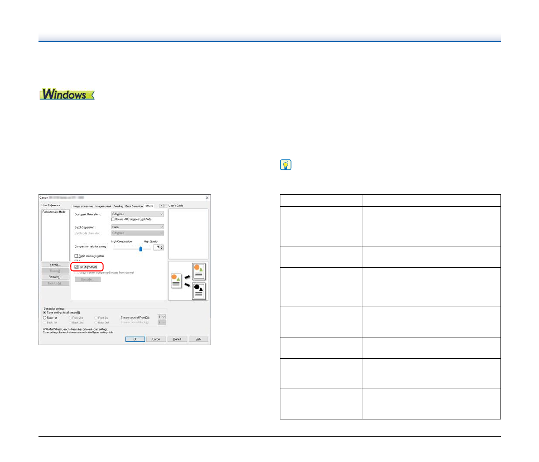The width and height of the screenshot is (539, 462).
Task: Select the Front 1st radio button
Action: [x=45, y=318]
